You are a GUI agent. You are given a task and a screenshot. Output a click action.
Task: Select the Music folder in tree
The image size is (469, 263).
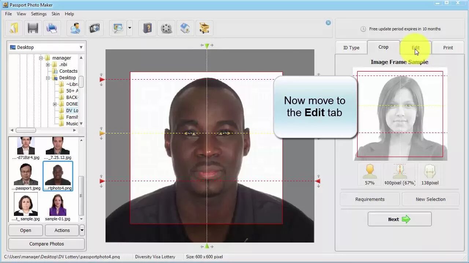(72, 124)
